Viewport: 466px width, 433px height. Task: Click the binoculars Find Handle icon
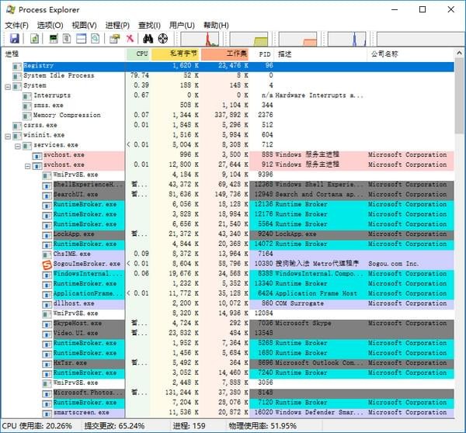tap(148, 38)
